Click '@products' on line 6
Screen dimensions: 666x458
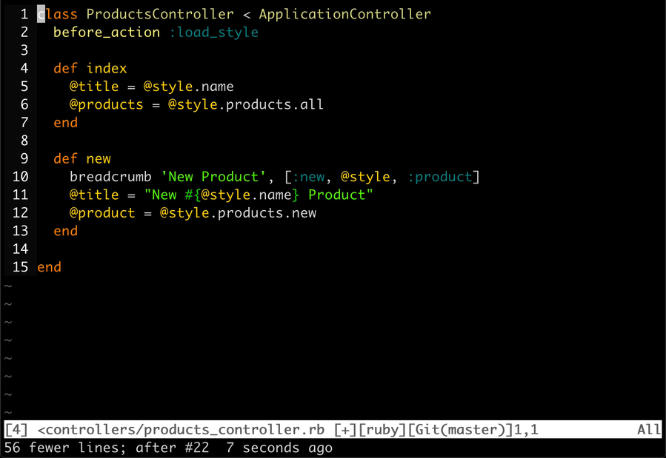pos(107,104)
